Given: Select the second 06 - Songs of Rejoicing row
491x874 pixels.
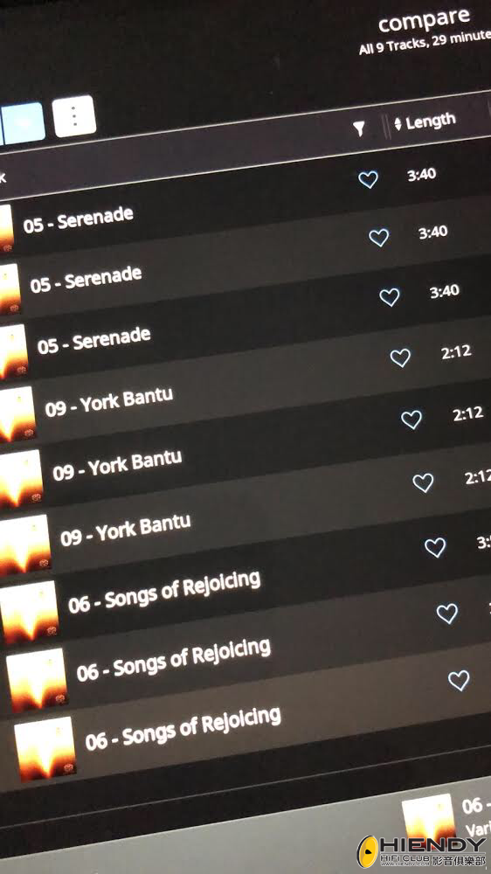Looking at the screenshot, I should 245,658.
